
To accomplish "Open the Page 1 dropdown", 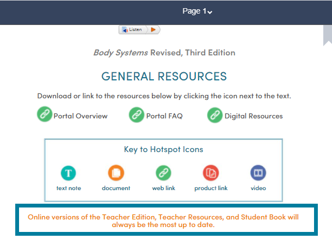I will (197, 11).
